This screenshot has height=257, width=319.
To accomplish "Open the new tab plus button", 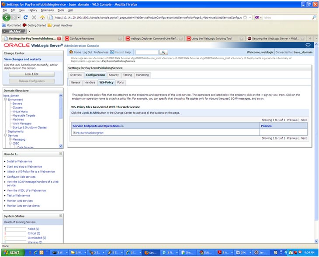I will (x=310, y=39).
